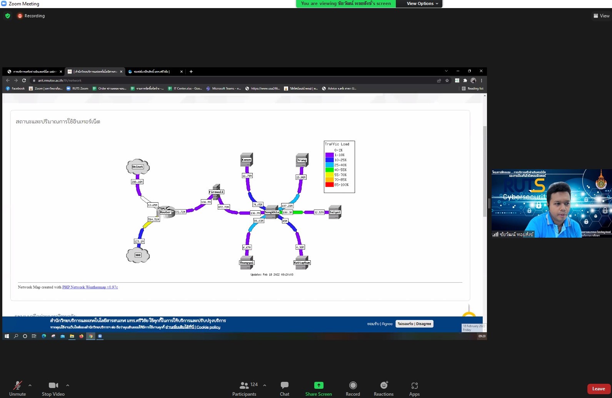This screenshot has height=398, width=612.
Task: Switch layout using the View button
Action: [601, 16]
